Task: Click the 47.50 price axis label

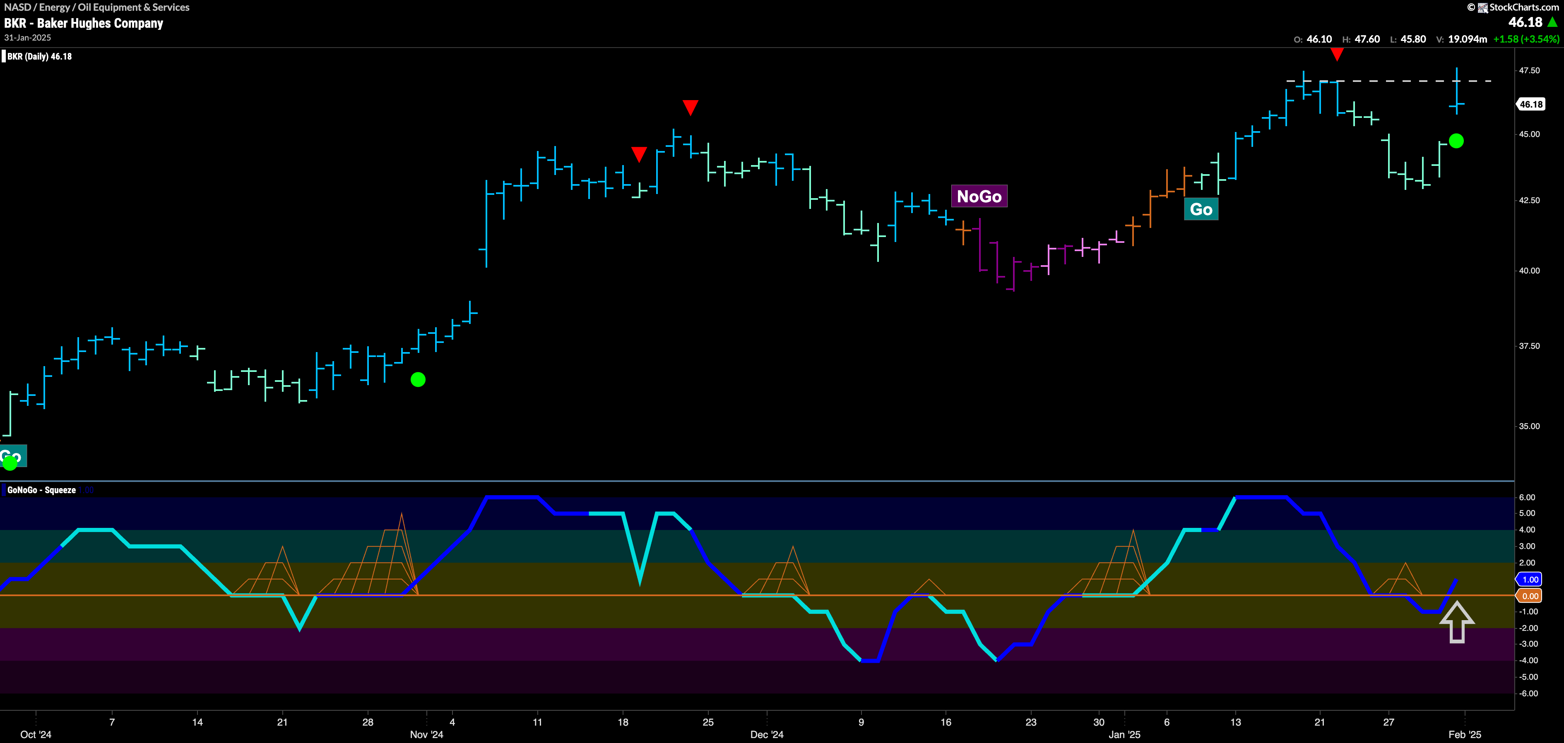Action: pos(1529,71)
